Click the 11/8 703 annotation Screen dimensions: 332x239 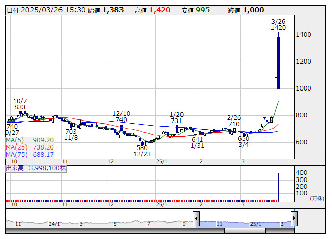click(x=71, y=134)
